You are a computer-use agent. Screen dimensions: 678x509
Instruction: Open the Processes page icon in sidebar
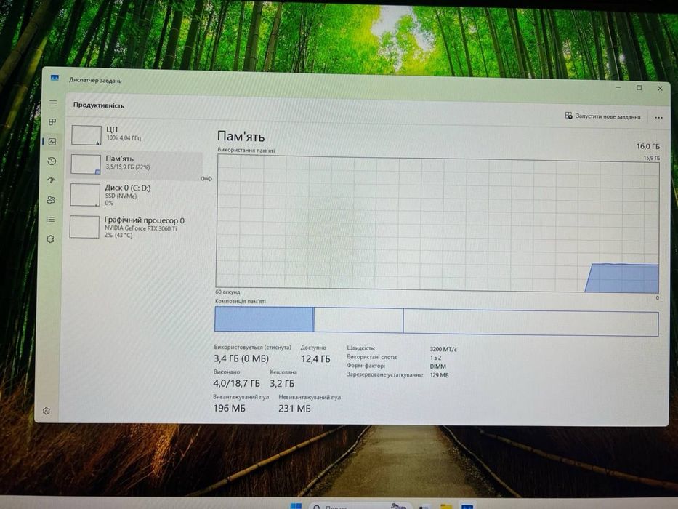tap(52, 122)
